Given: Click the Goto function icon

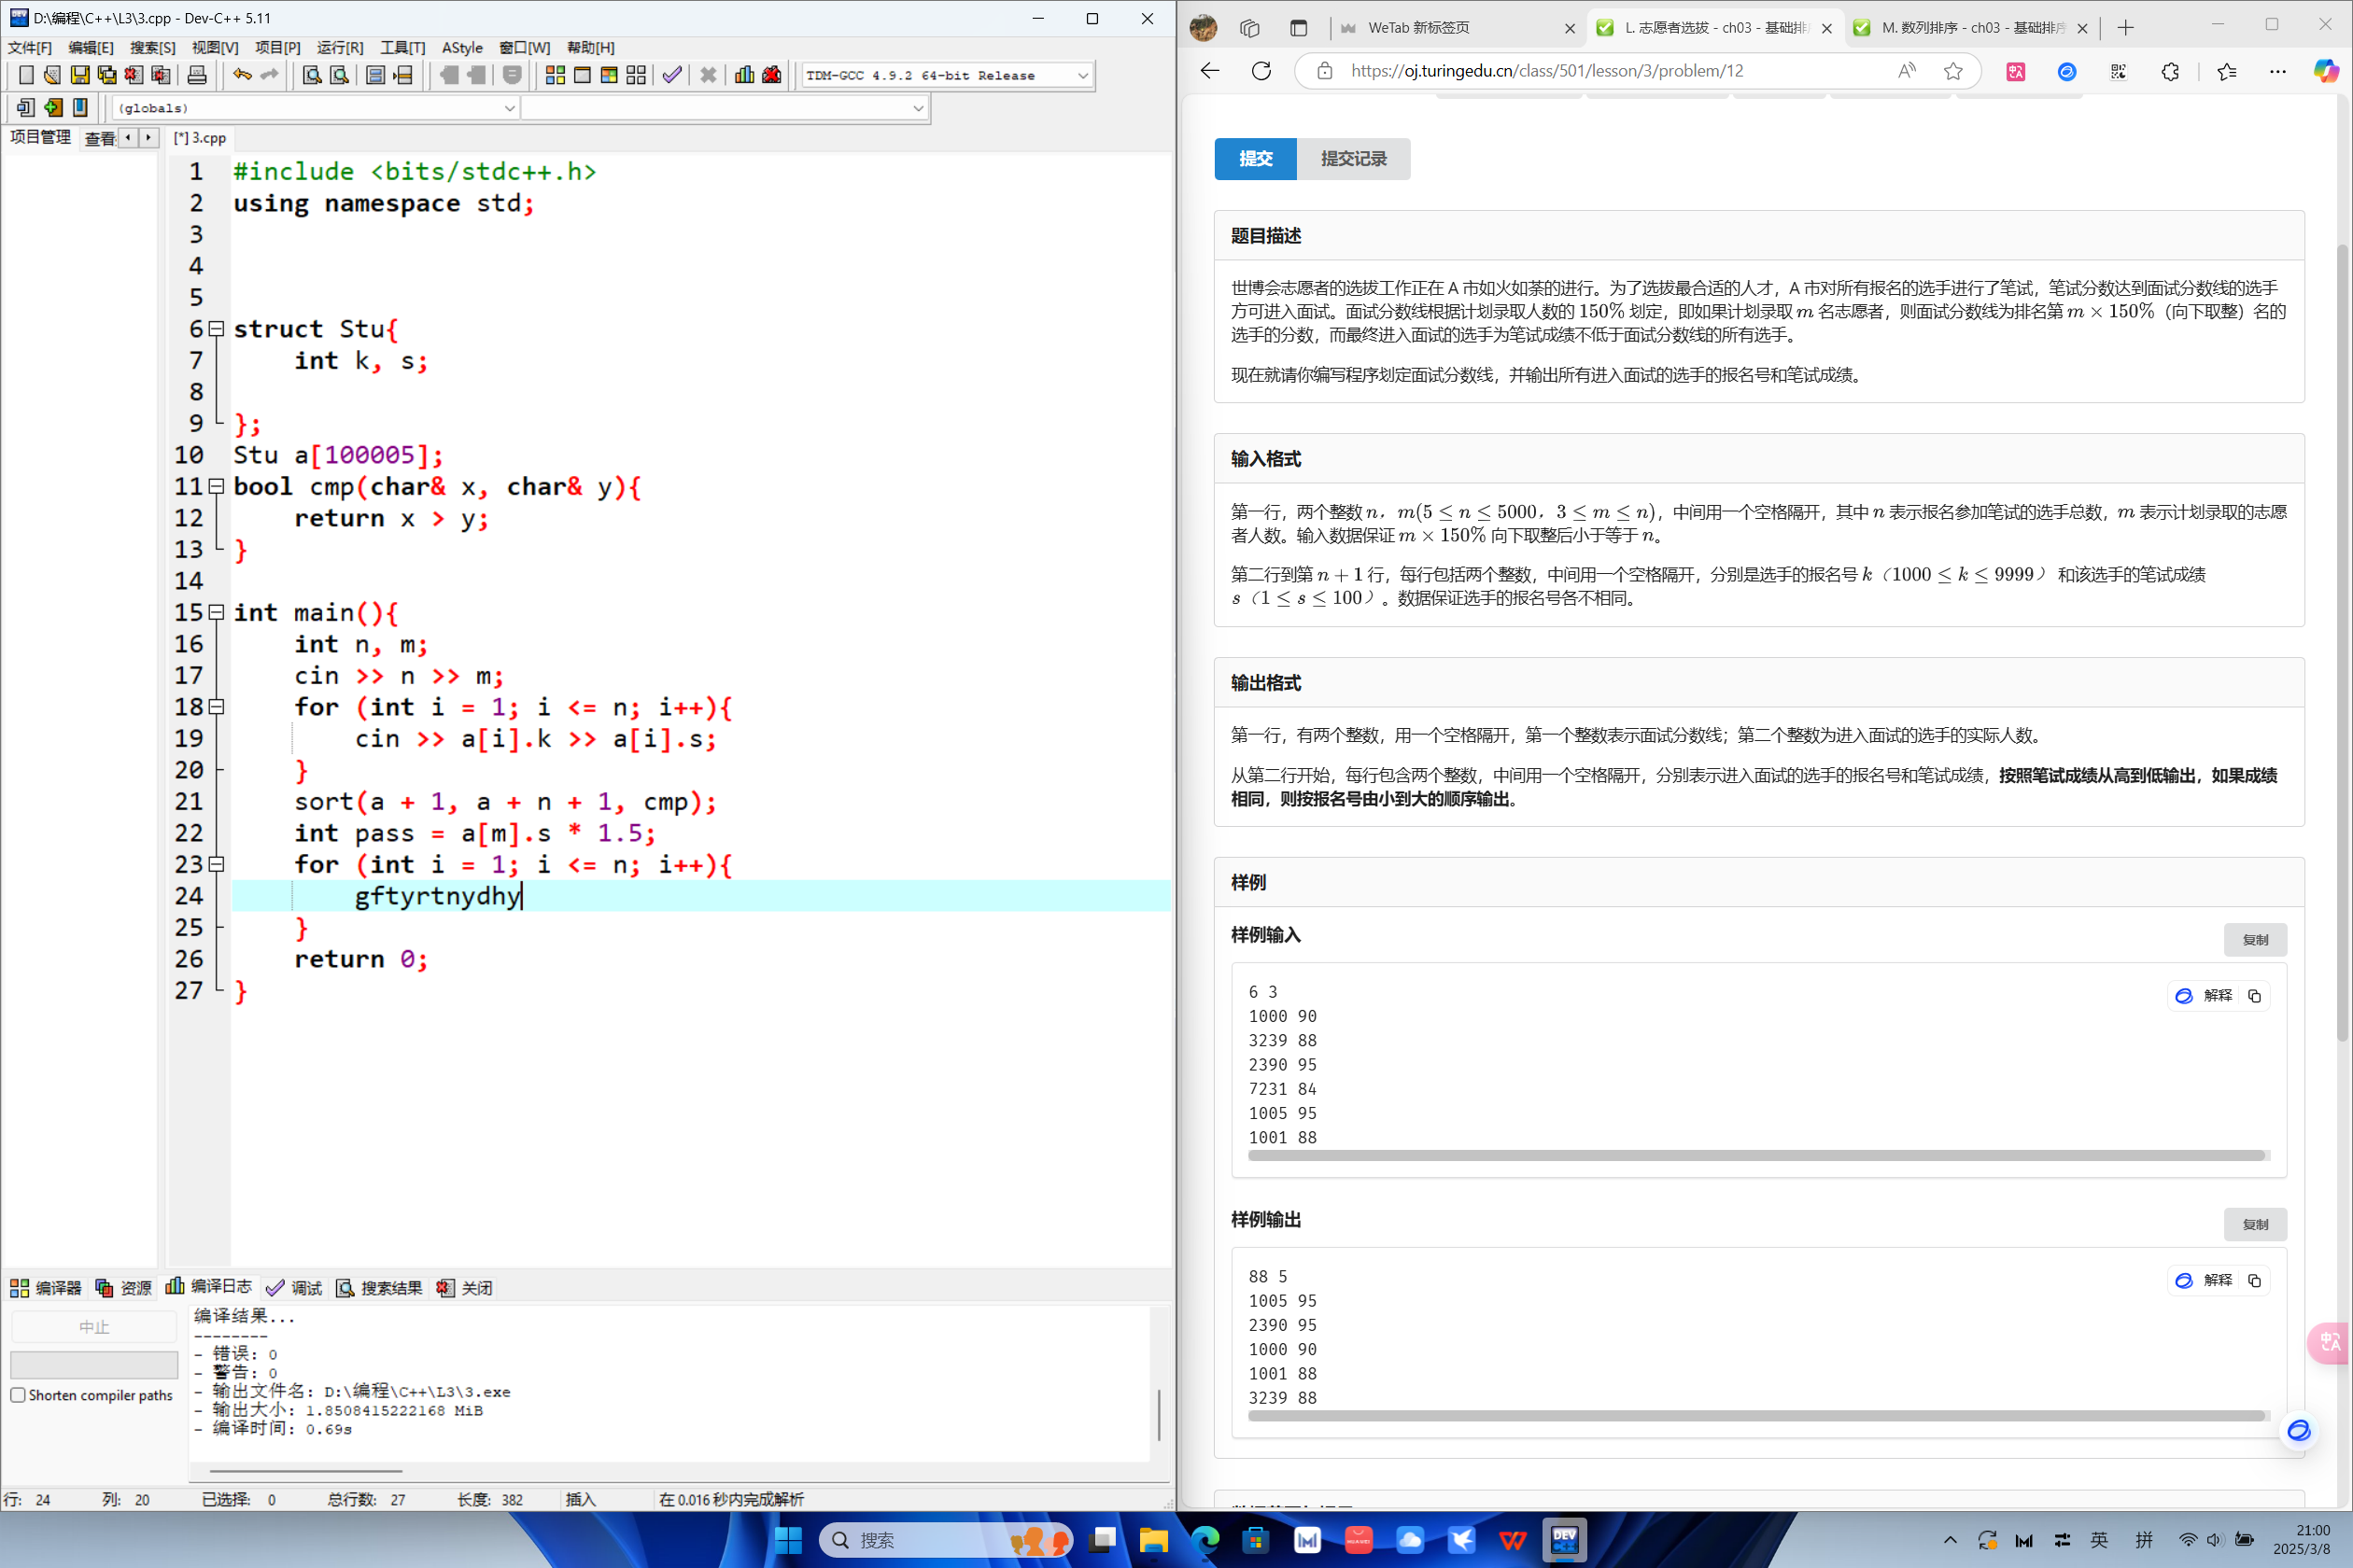Looking at the screenshot, I should pyautogui.click(x=375, y=75).
